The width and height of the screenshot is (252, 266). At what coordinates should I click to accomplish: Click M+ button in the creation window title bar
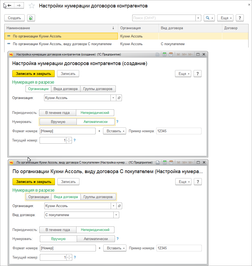pyautogui.click(x=184, y=54)
